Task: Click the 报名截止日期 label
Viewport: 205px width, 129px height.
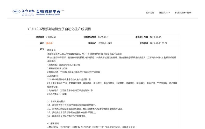Action: pos(142,37)
